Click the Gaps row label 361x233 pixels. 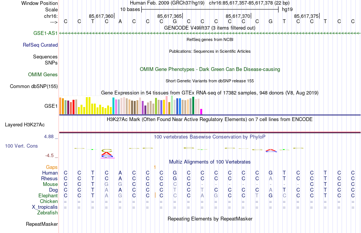coord(52,167)
